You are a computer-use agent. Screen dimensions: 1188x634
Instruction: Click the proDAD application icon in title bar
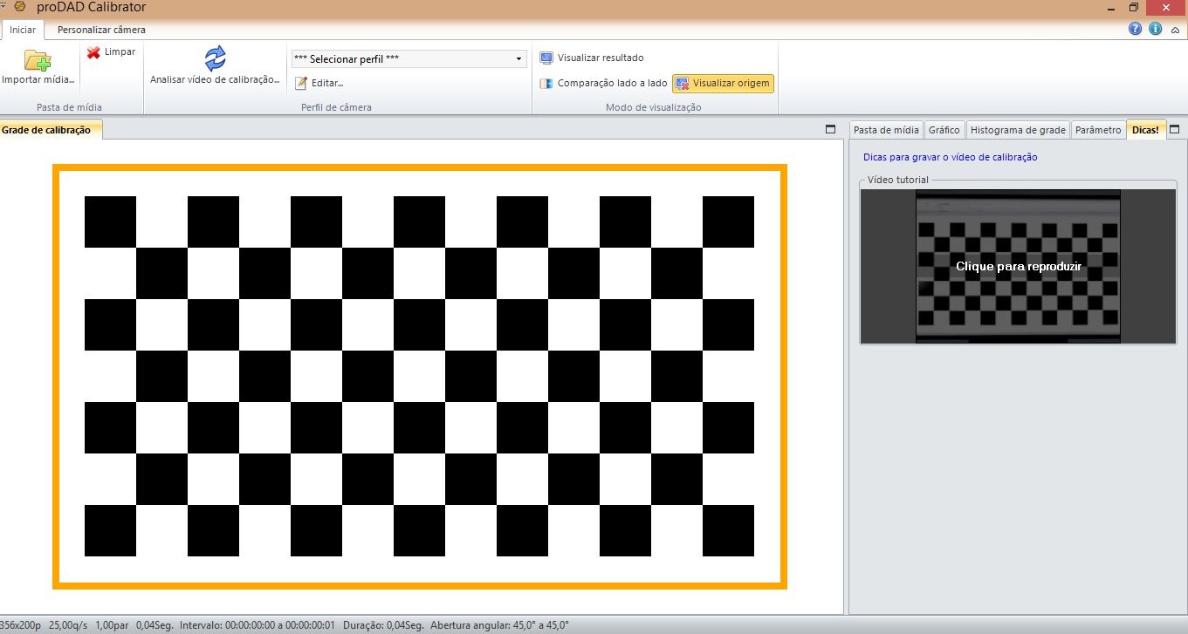pyautogui.click(x=19, y=7)
